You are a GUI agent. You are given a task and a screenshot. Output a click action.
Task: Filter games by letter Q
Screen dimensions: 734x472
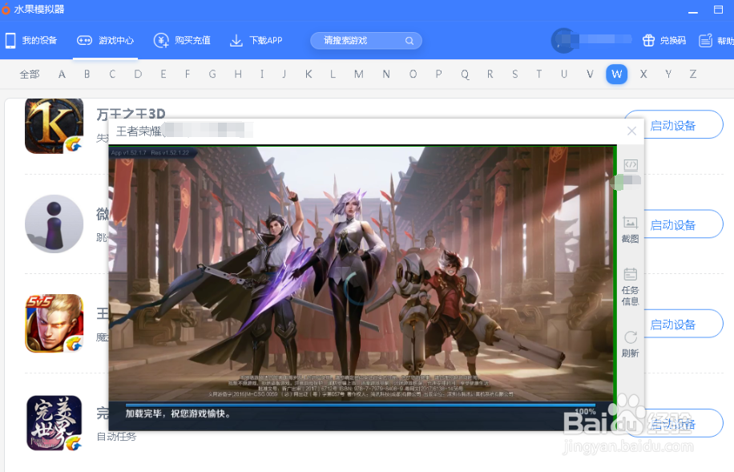point(465,74)
